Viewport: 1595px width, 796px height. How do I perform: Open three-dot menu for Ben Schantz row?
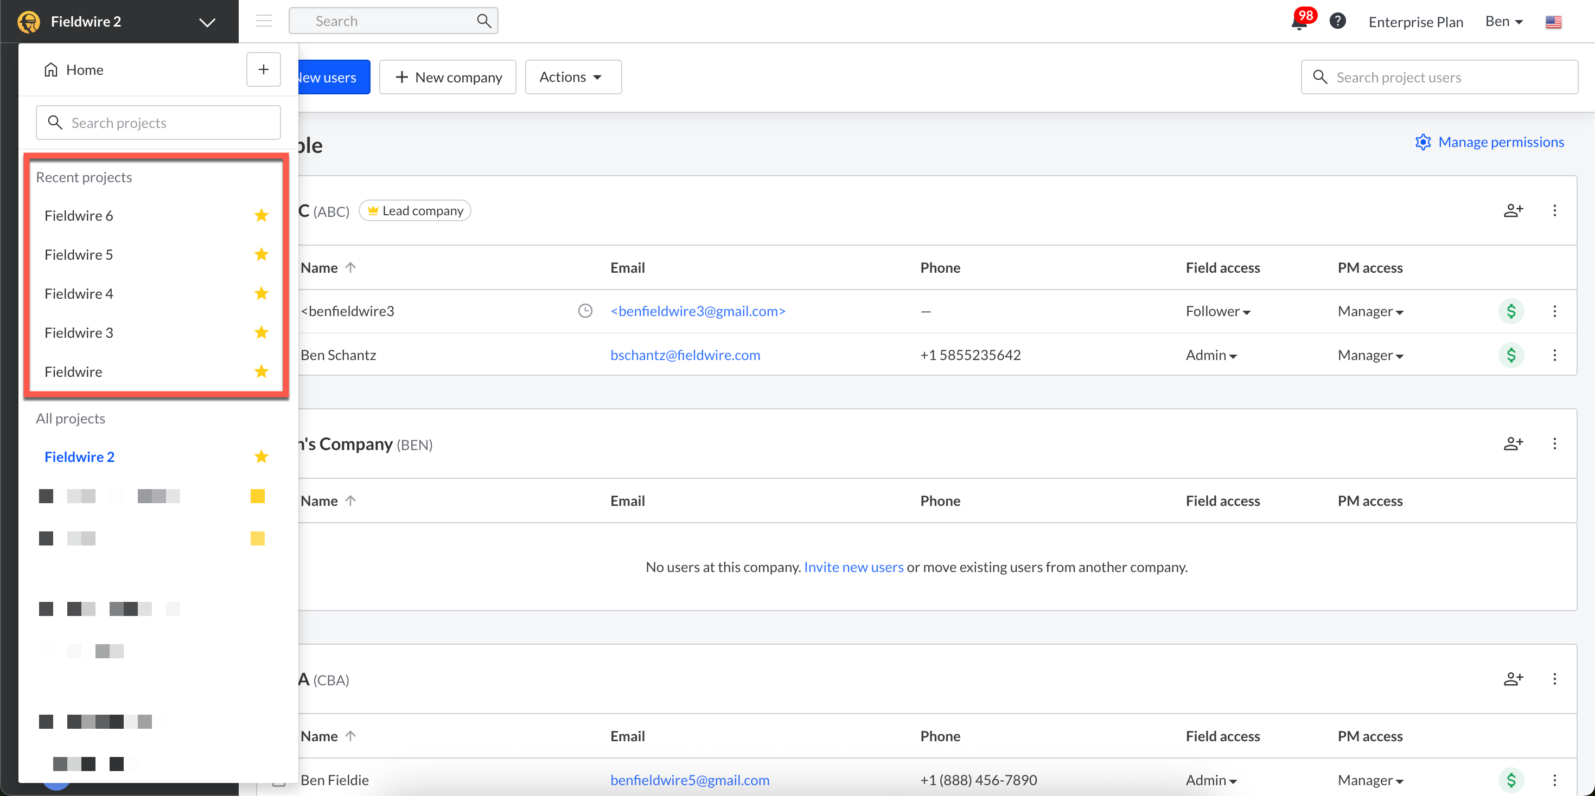coord(1554,355)
